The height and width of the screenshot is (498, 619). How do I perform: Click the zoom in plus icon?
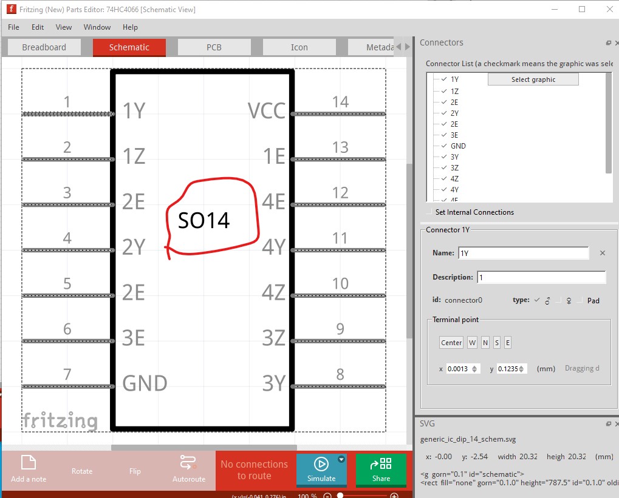(x=394, y=496)
